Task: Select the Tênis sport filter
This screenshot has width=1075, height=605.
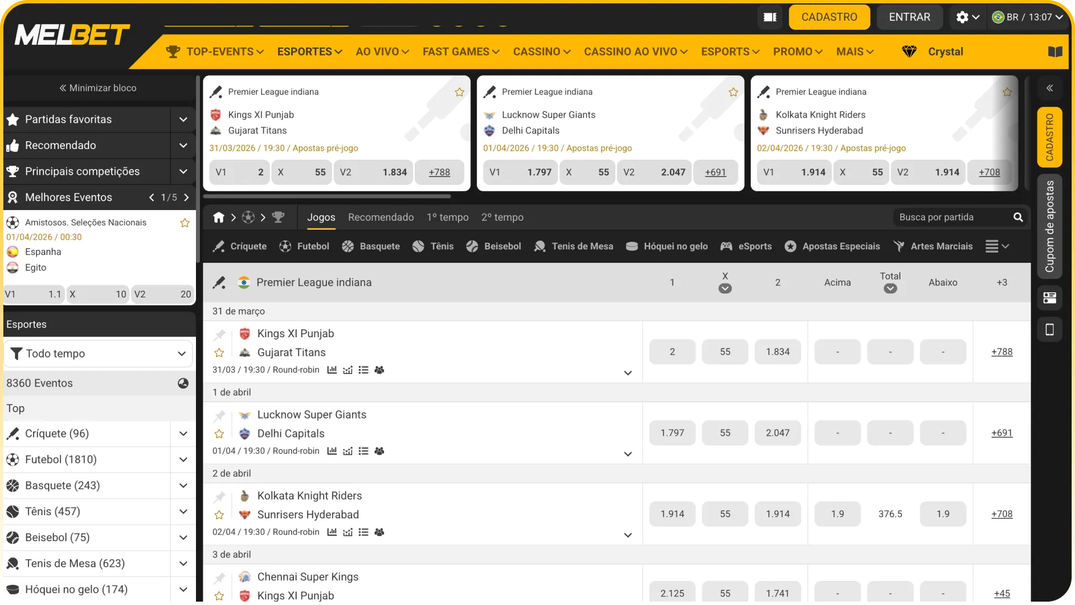Action: (x=433, y=246)
